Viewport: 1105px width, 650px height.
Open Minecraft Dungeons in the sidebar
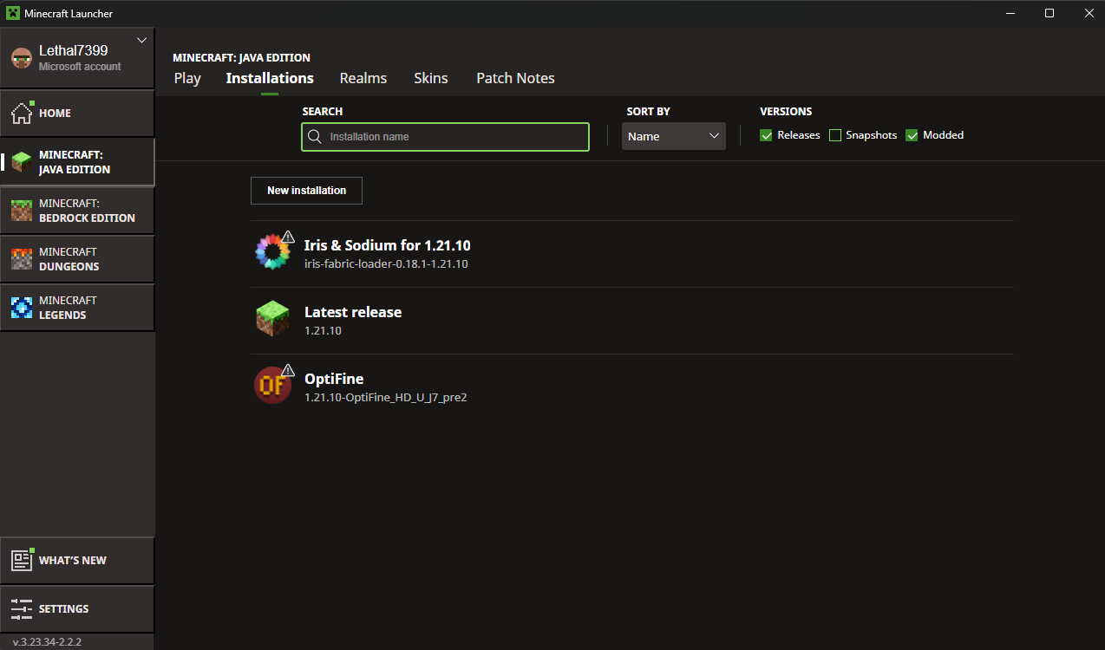click(x=77, y=259)
